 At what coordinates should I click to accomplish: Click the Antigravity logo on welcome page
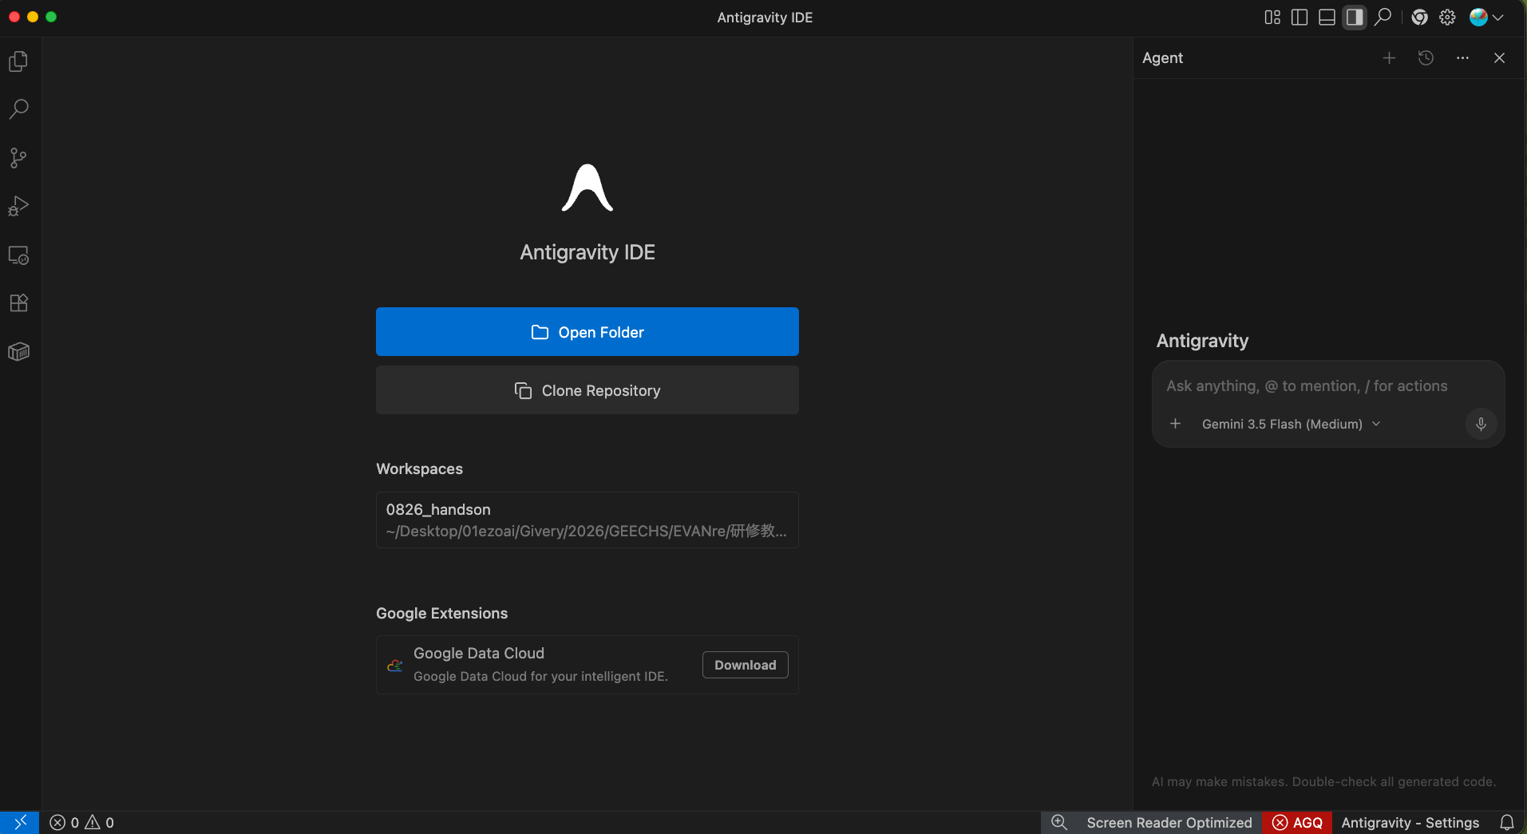click(587, 188)
